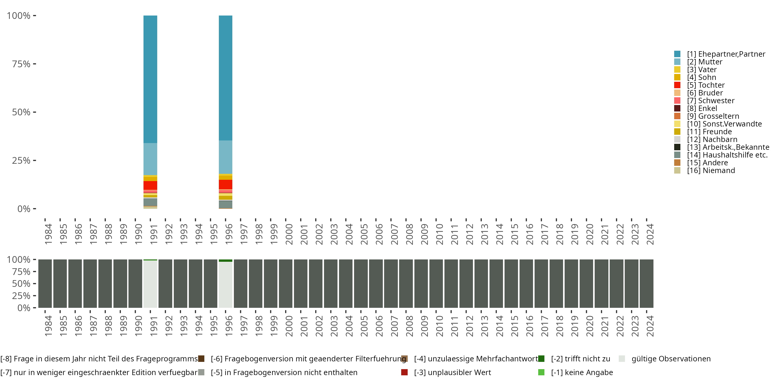Viewport: 777px width, 388px height.
Task: Click the trifft nicht zu green legend swatch
Action: tap(541, 359)
